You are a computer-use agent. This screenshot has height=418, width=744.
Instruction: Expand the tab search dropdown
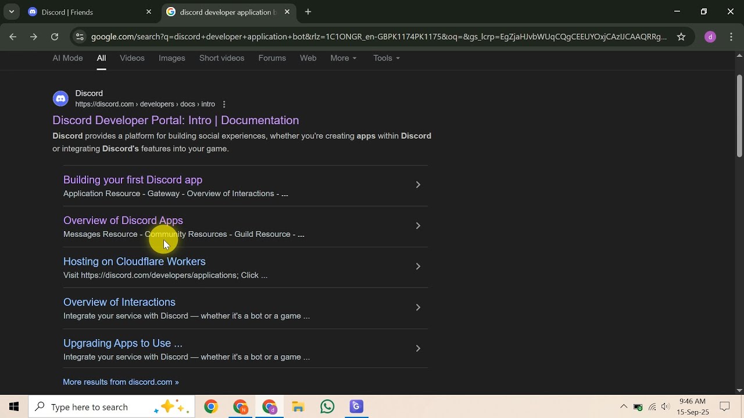coord(12,12)
